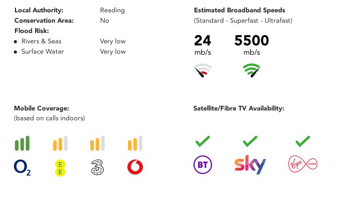Screen dimensions: 342x204
Task: Click the orange signal bars above Vodafone
Action: tap(135, 143)
